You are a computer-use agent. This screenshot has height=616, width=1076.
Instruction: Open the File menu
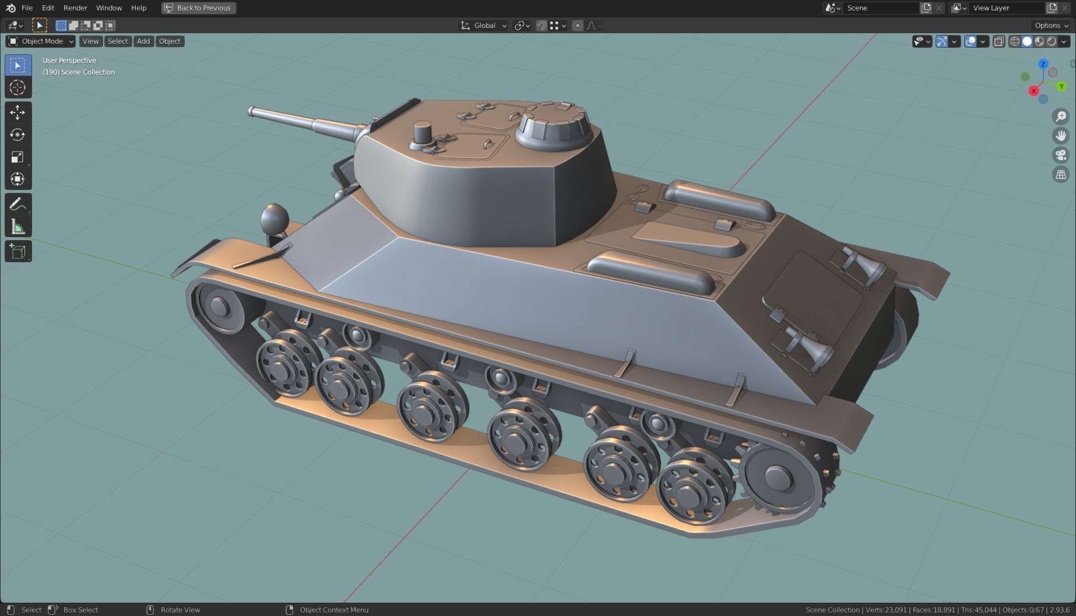coord(27,8)
